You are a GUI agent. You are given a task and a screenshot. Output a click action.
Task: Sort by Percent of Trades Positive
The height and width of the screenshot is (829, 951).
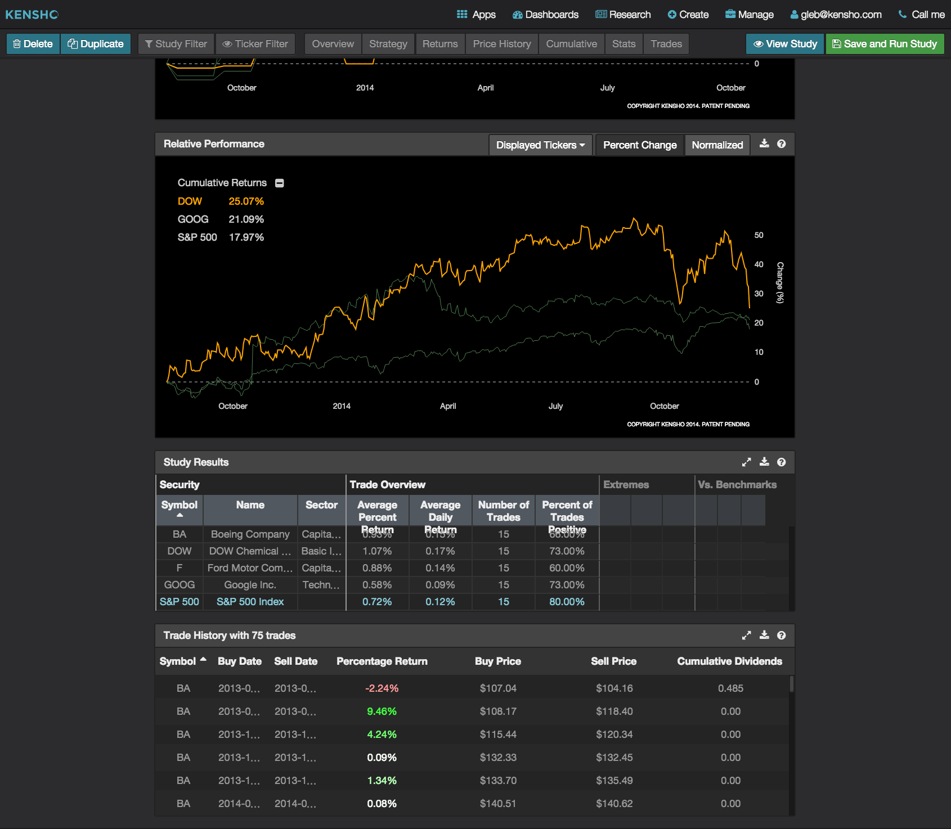click(x=567, y=510)
